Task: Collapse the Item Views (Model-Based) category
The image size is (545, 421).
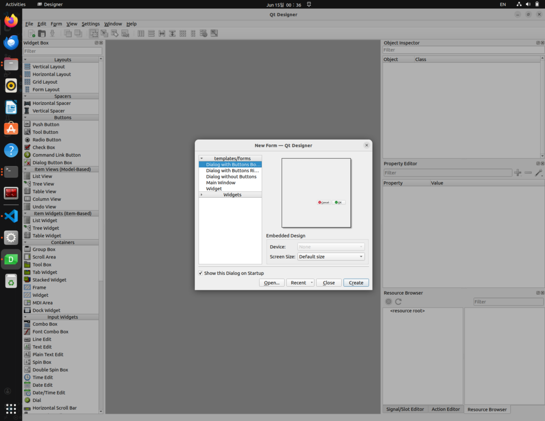Action: pyautogui.click(x=26, y=169)
